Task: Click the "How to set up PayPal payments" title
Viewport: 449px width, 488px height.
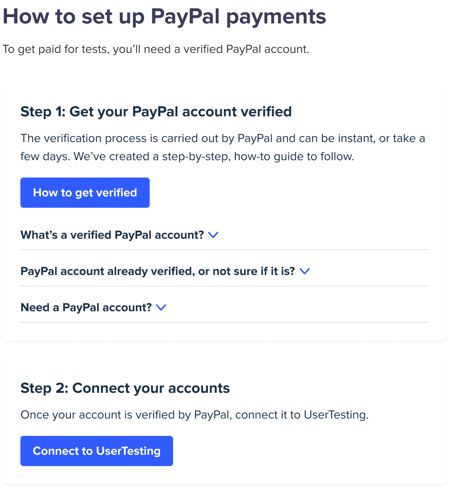Action: click(164, 17)
